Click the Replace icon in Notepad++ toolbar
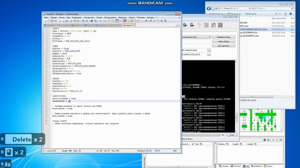 [95, 21]
